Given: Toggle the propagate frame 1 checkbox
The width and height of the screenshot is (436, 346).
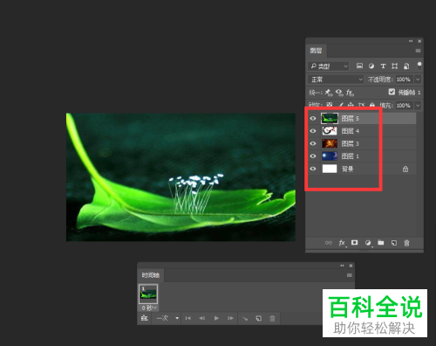Looking at the screenshot, I should pos(392,92).
